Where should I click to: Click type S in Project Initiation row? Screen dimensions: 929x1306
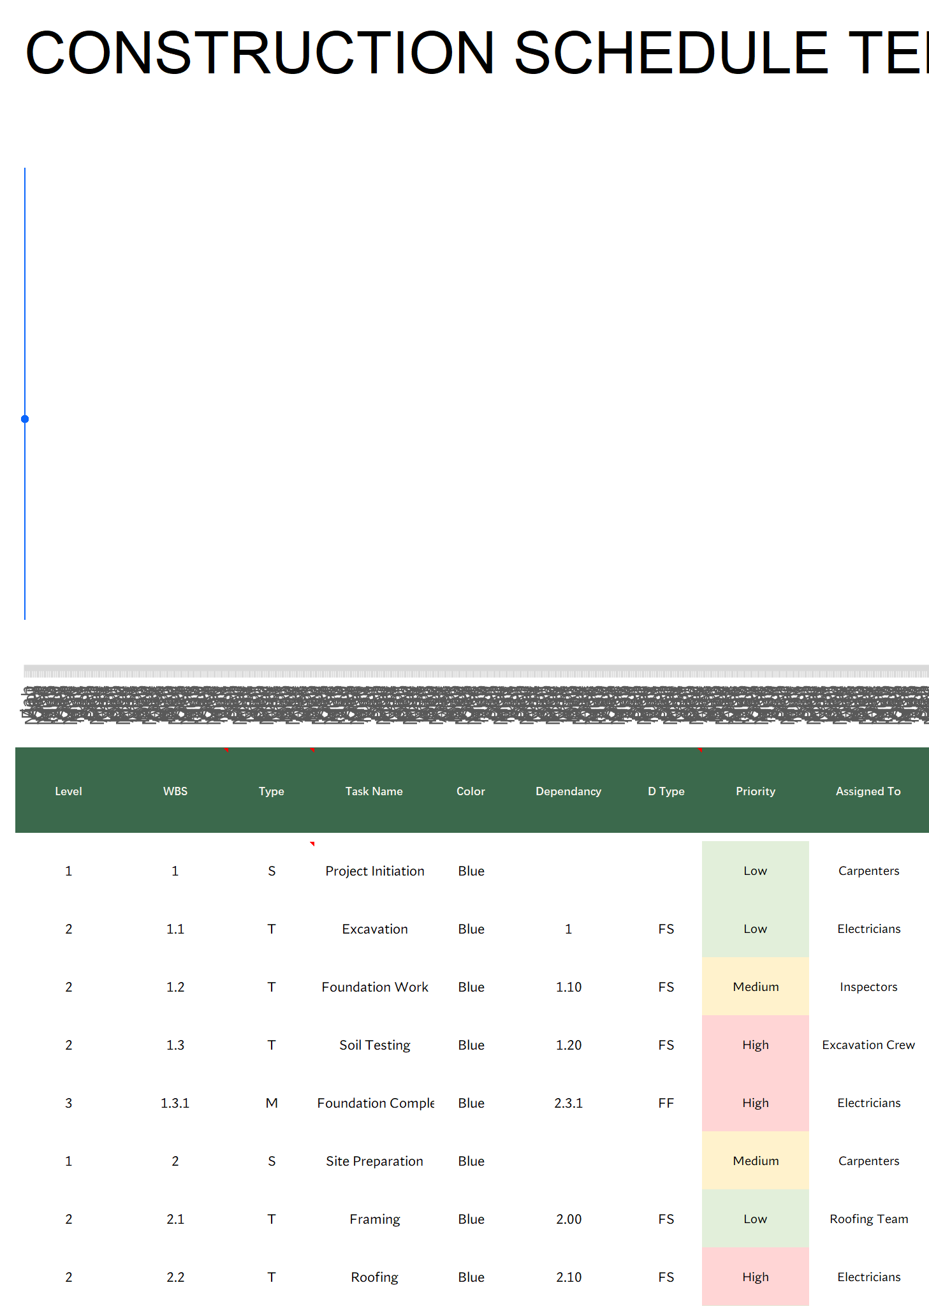(x=272, y=870)
